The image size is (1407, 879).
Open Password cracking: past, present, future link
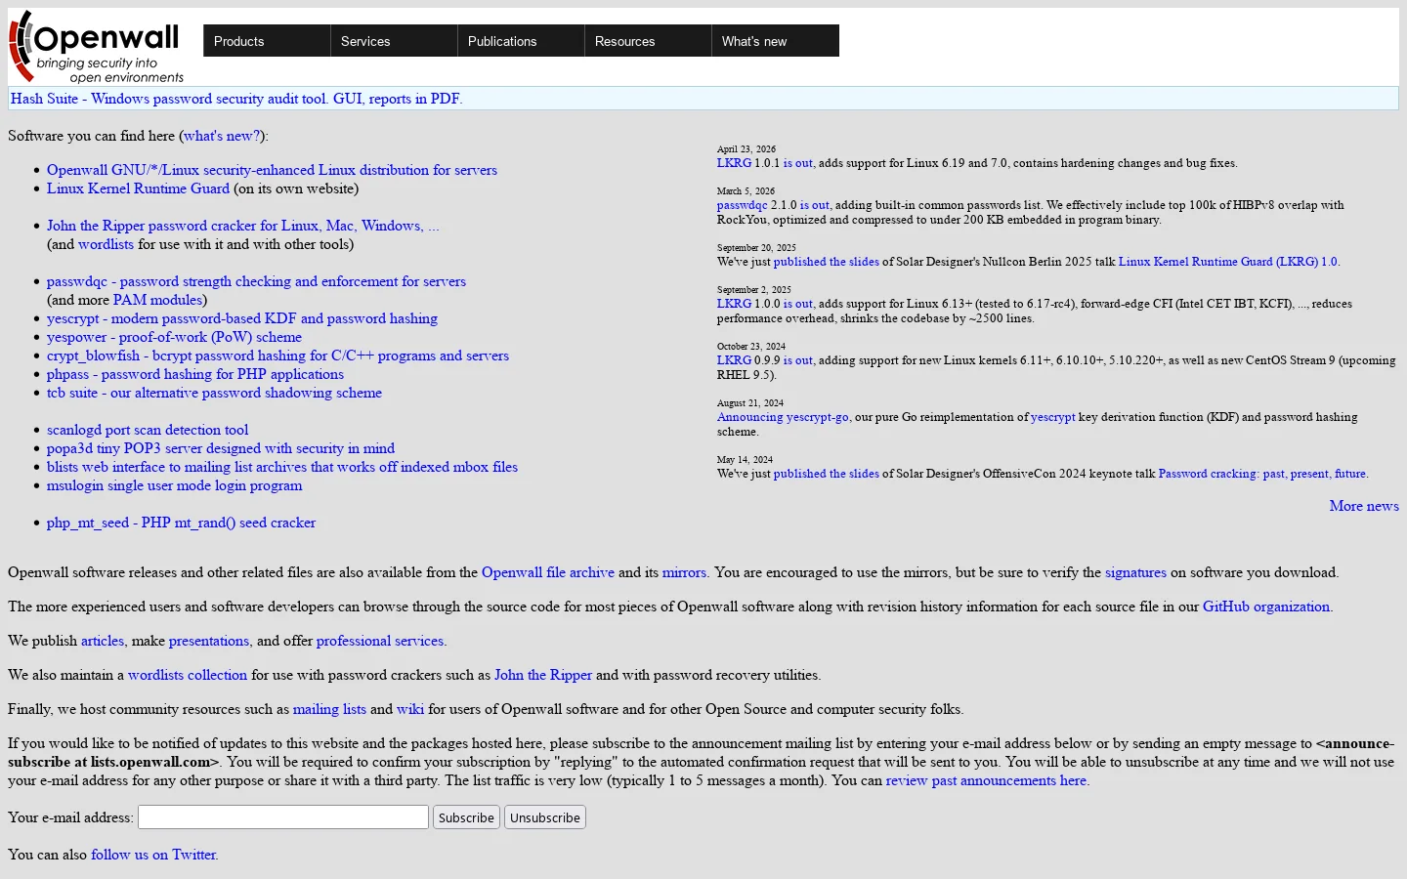[x=1262, y=474]
